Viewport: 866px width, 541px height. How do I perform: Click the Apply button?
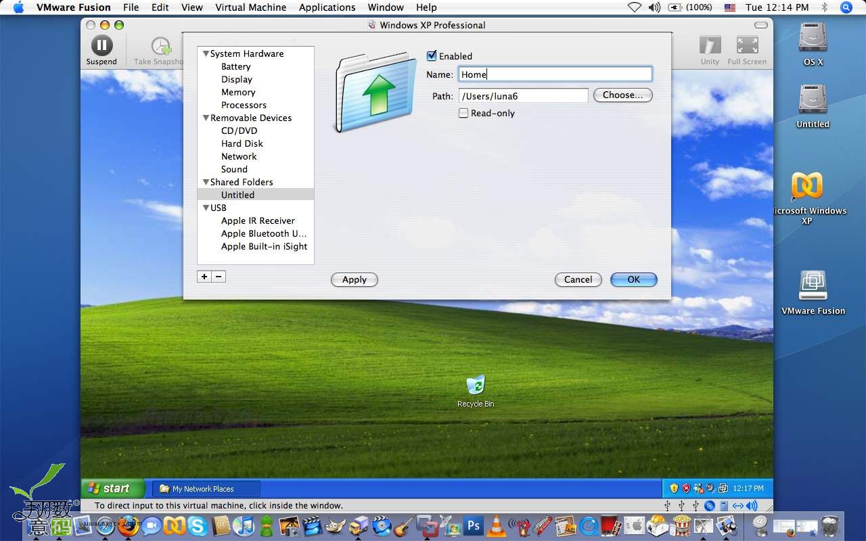tap(354, 279)
